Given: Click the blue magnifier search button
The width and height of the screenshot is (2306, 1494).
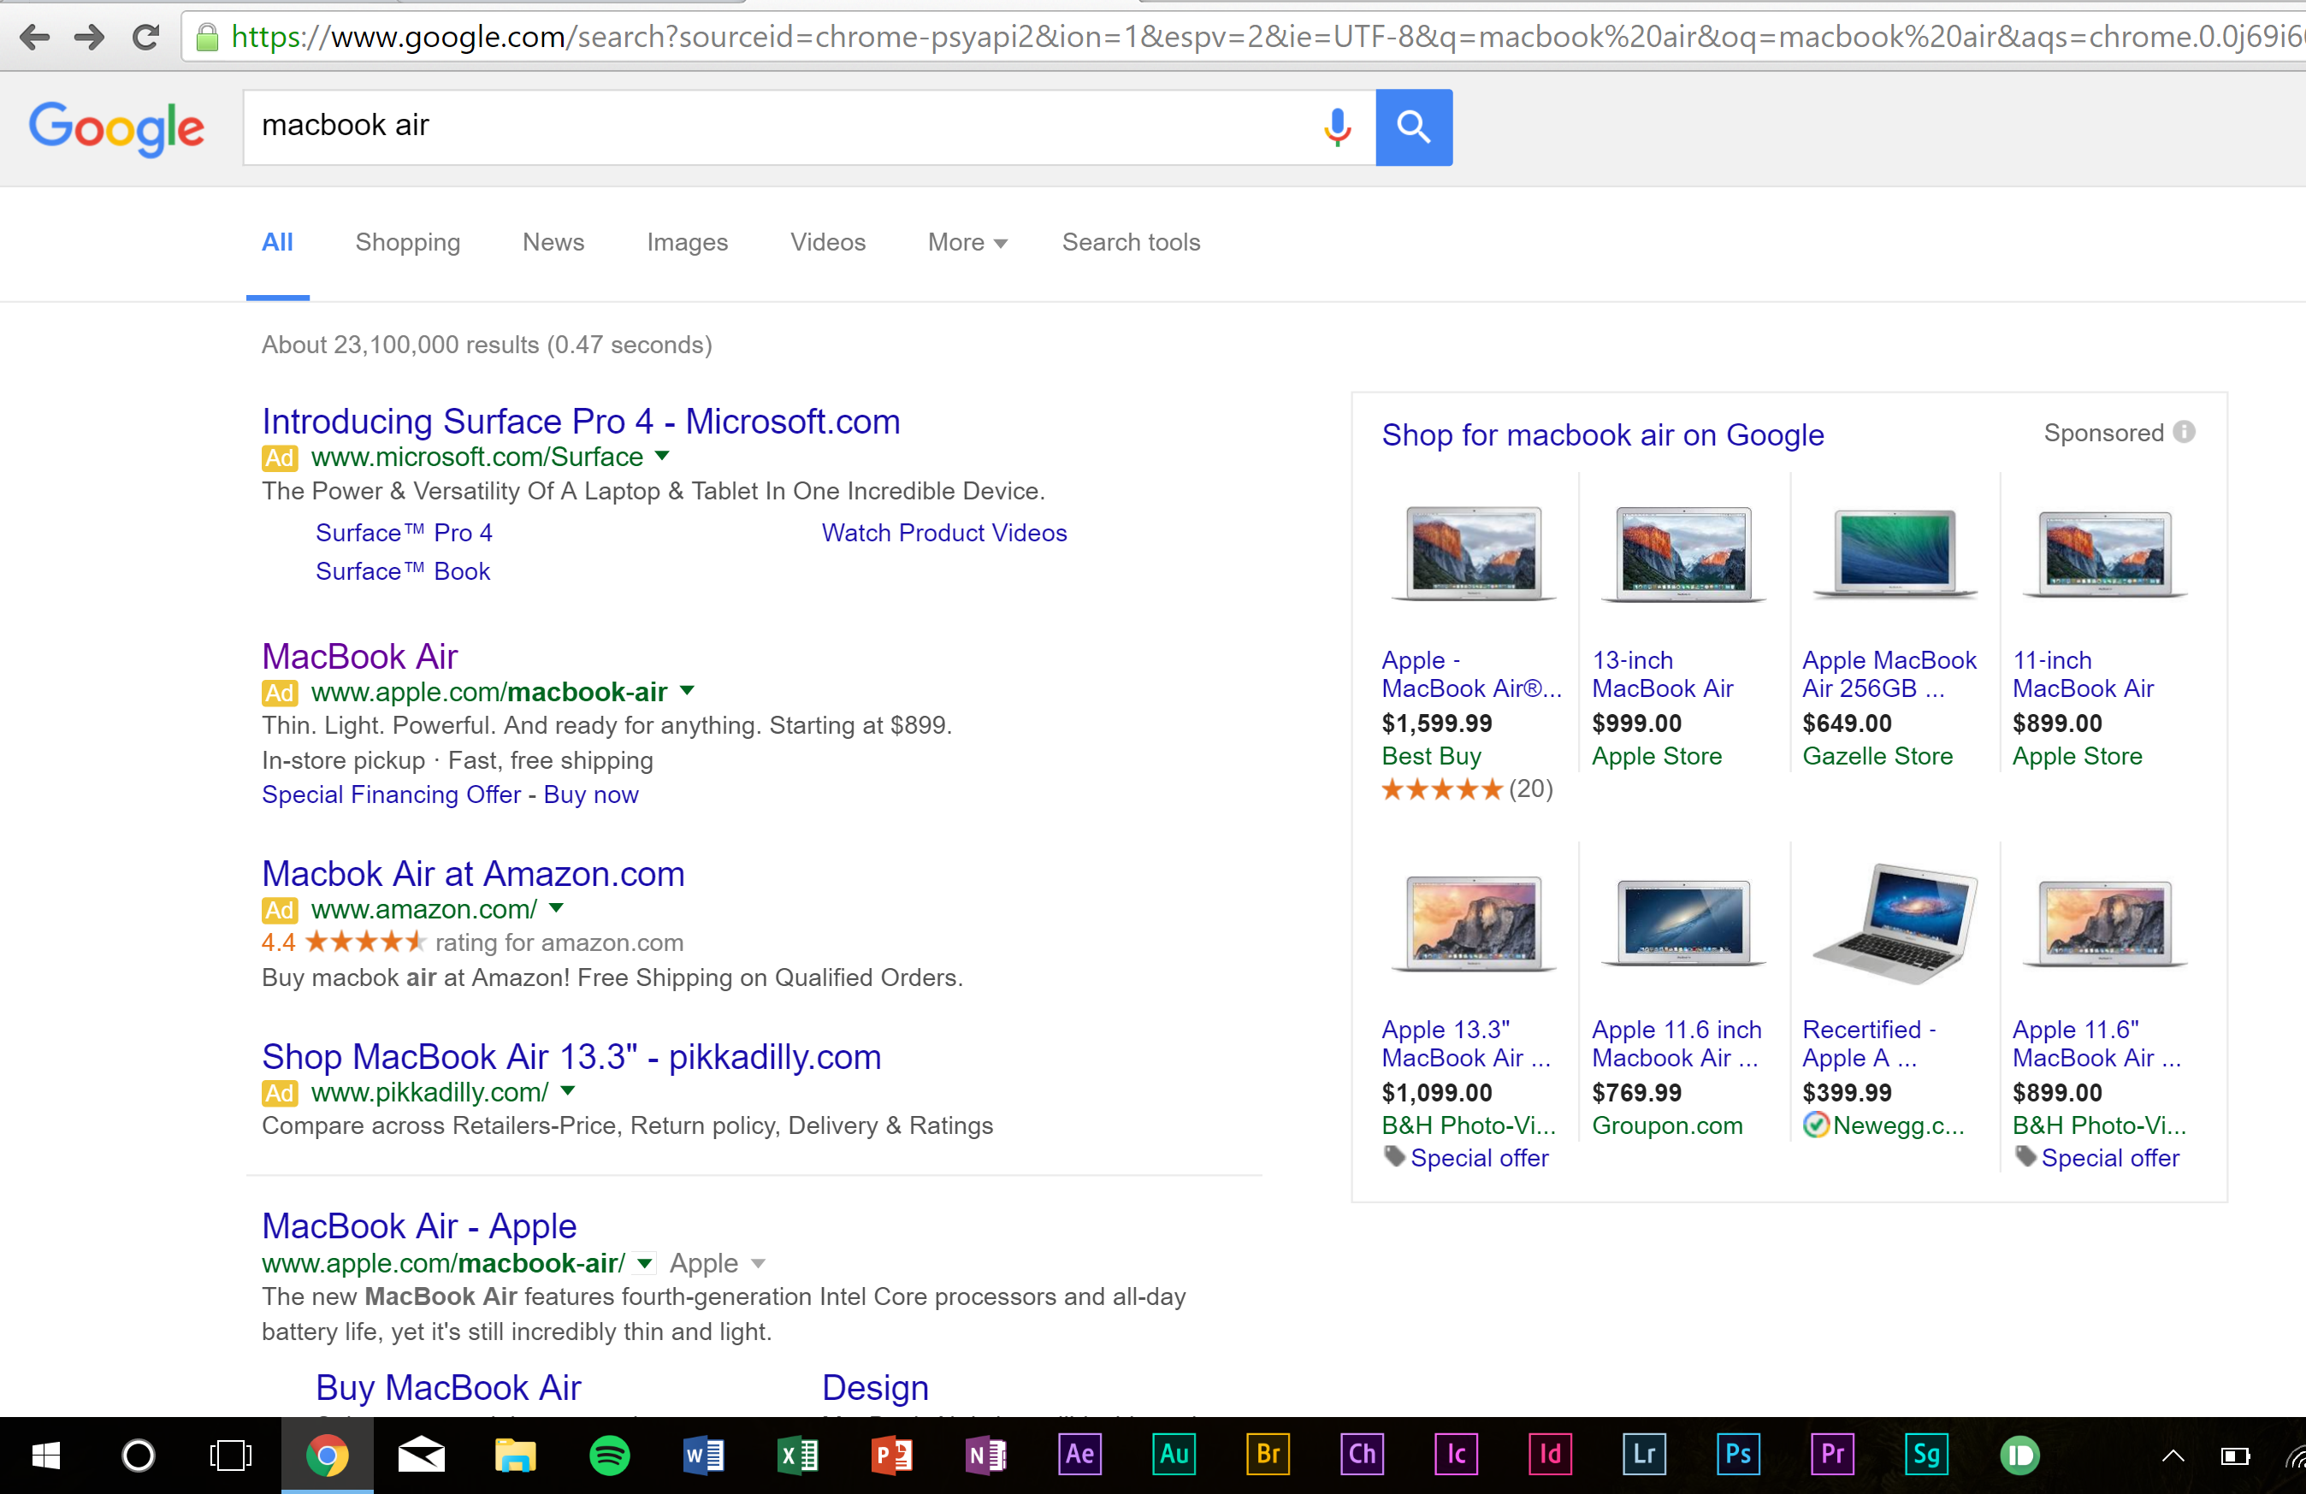Looking at the screenshot, I should click(x=1414, y=127).
